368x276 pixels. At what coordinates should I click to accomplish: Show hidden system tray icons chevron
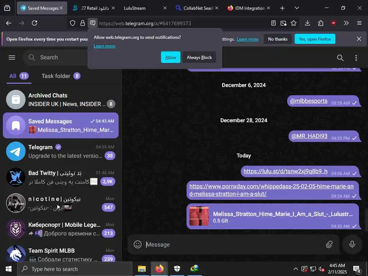tap(296, 269)
